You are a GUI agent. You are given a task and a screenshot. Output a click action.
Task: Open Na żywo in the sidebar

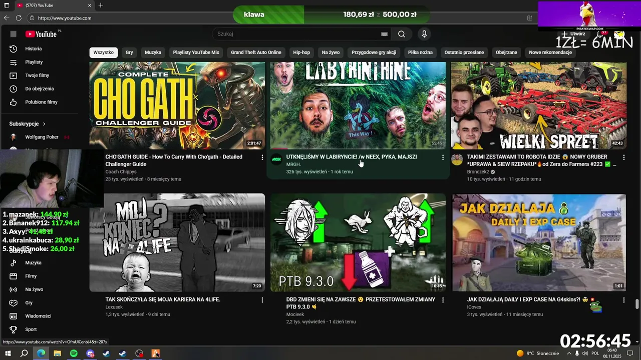[x=34, y=289]
